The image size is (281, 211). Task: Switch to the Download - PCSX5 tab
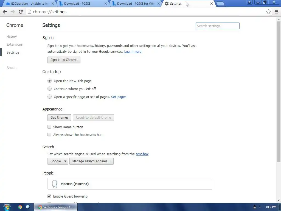(82, 4)
